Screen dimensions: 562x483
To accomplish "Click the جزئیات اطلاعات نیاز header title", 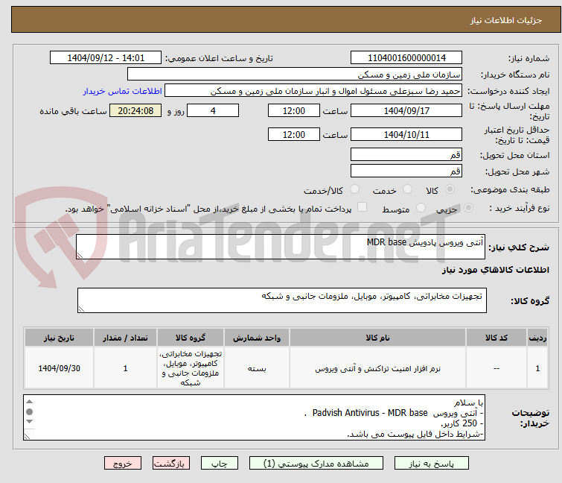I will tap(505, 20).
